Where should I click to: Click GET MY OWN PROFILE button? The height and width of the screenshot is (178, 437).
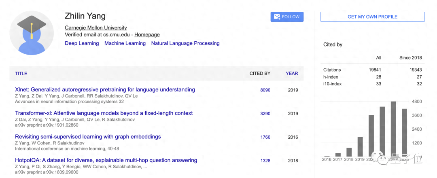pos(372,17)
